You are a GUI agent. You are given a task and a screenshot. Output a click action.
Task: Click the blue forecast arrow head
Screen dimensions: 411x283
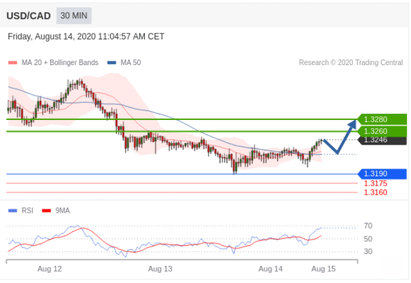(x=352, y=123)
